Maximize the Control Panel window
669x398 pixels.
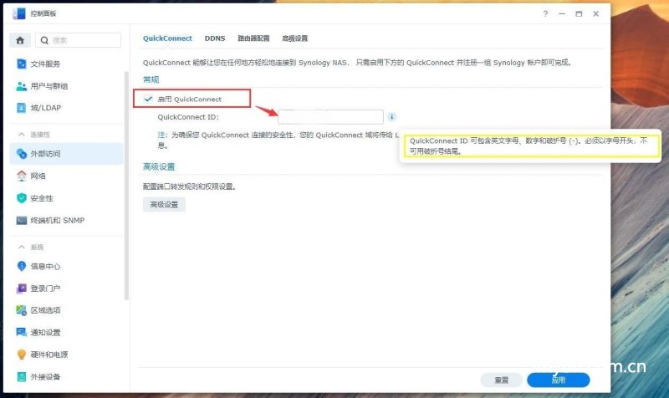[579, 13]
